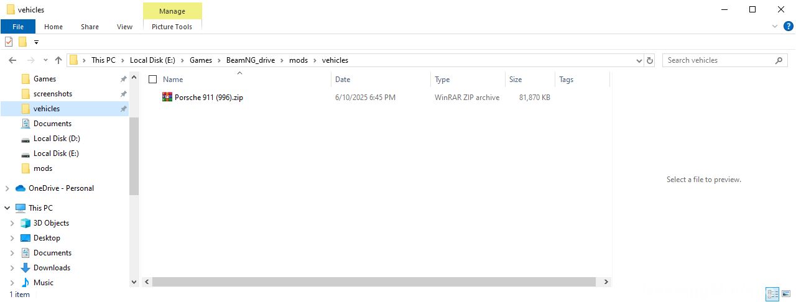Toggle the select all items checkbox
Viewport: 796px width, 302px height.
click(x=152, y=80)
